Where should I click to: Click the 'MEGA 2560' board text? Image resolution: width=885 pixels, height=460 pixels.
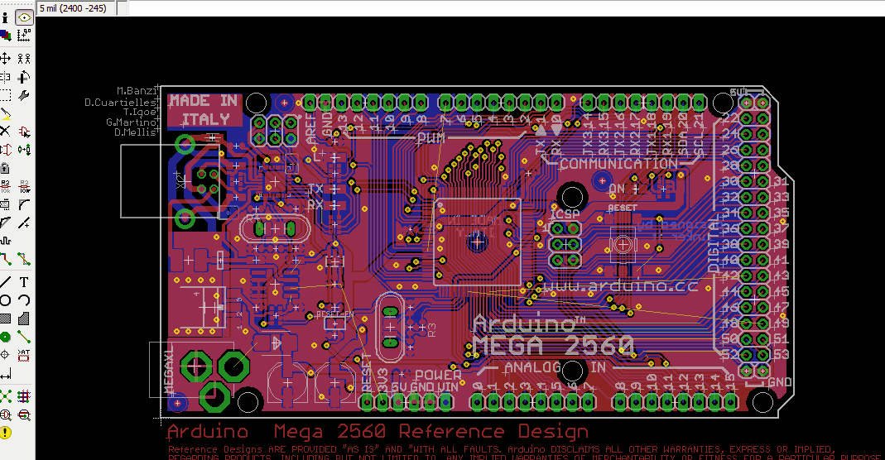[553, 346]
